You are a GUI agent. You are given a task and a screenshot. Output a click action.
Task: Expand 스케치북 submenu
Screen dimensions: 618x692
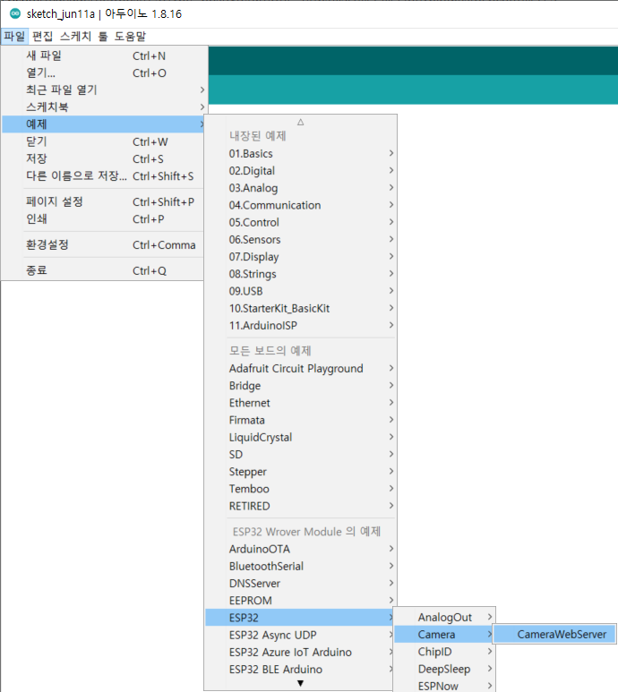104,107
